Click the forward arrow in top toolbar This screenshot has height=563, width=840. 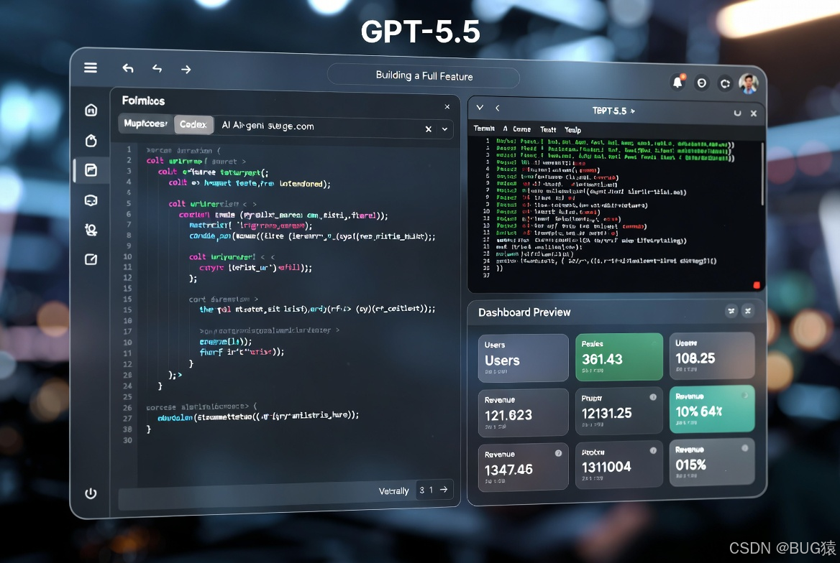pyautogui.click(x=186, y=70)
